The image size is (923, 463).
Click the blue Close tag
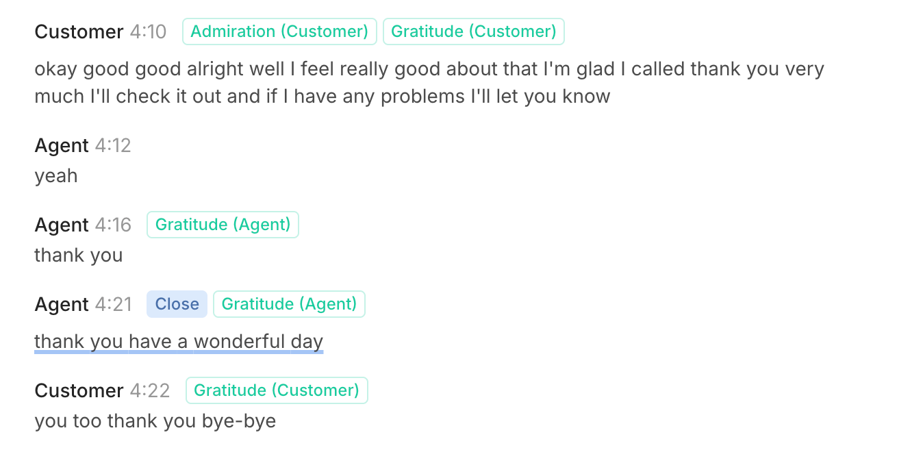(177, 304)
